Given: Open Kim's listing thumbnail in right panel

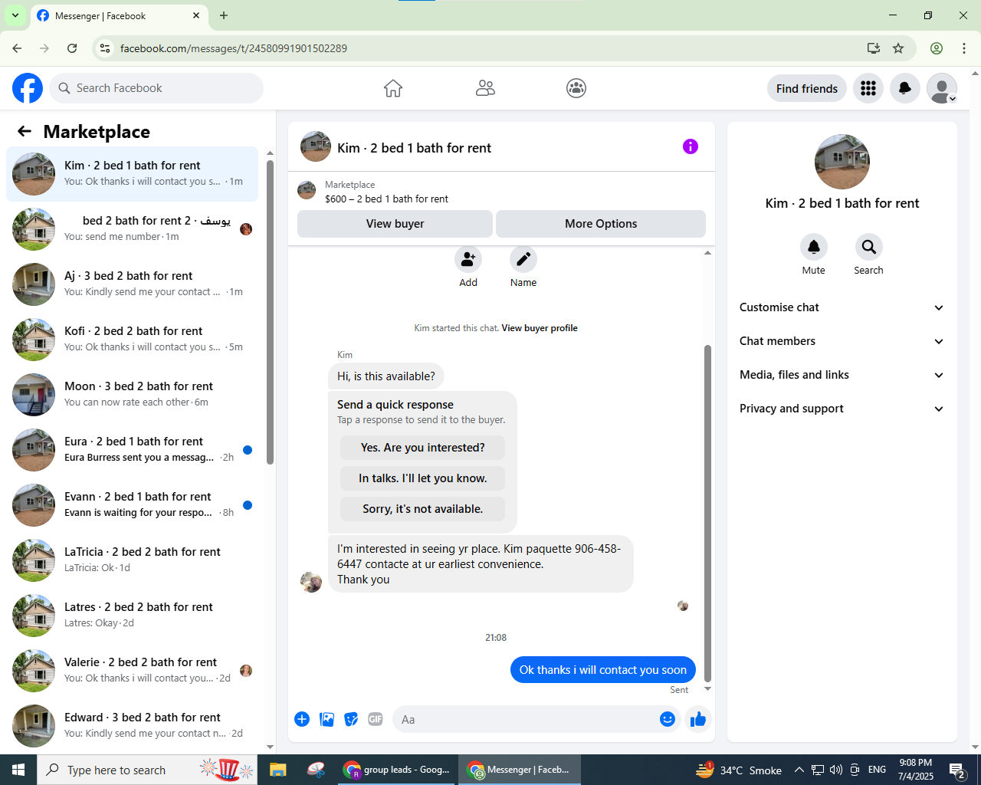Looking at the screenshot, I should (x=842, y=162).
